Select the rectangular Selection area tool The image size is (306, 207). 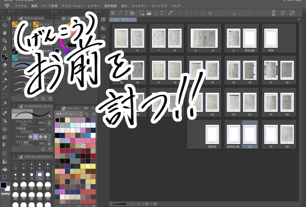pyautogui.click(x=5, y=96)
